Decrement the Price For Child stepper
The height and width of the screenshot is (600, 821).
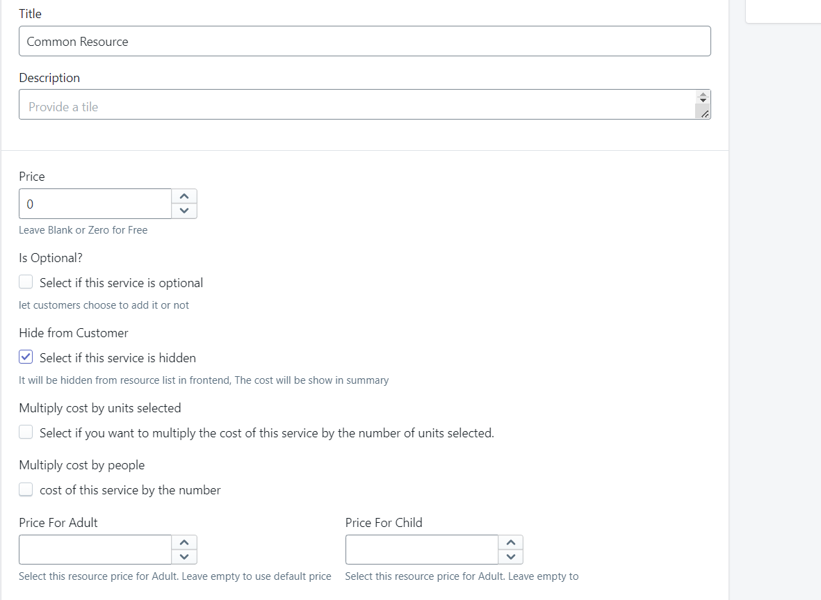(510, 557)
